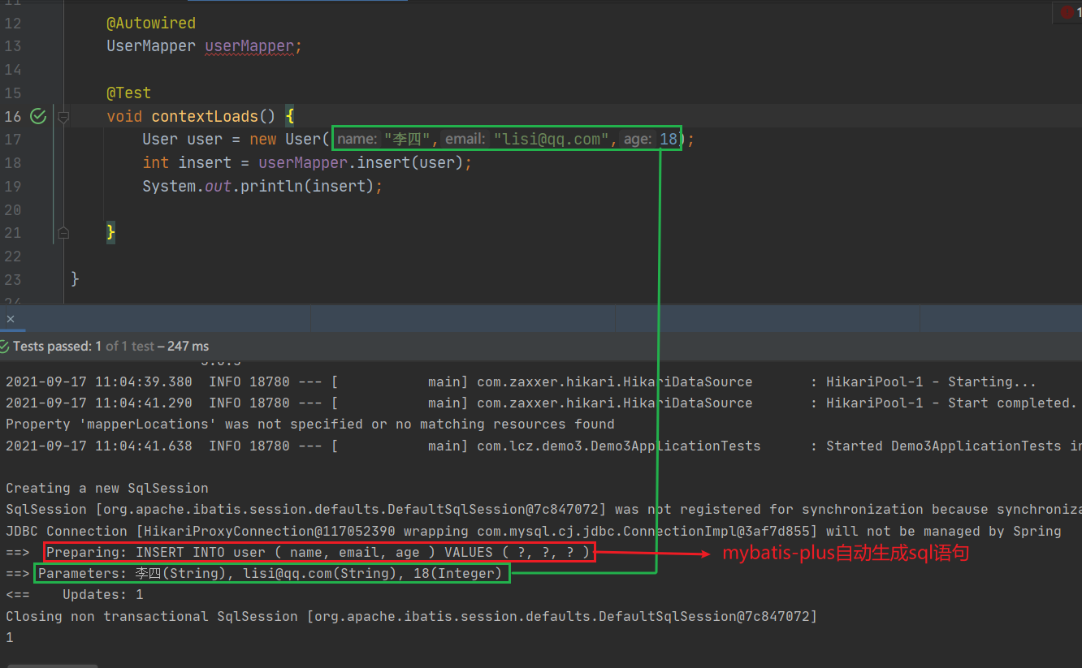Click the opening yellow brace on line 16

pos(289,116)
